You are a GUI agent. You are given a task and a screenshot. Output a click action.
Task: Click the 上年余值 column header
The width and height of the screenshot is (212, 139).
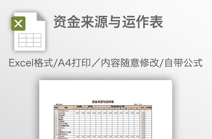point(148,108)
